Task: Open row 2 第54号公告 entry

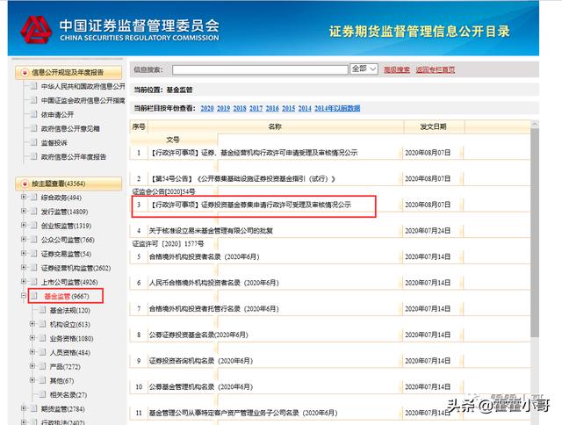Action: pos(242,179)
